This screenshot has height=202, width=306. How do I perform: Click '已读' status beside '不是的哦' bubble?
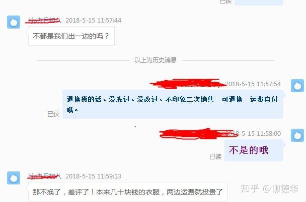point(215,156)
